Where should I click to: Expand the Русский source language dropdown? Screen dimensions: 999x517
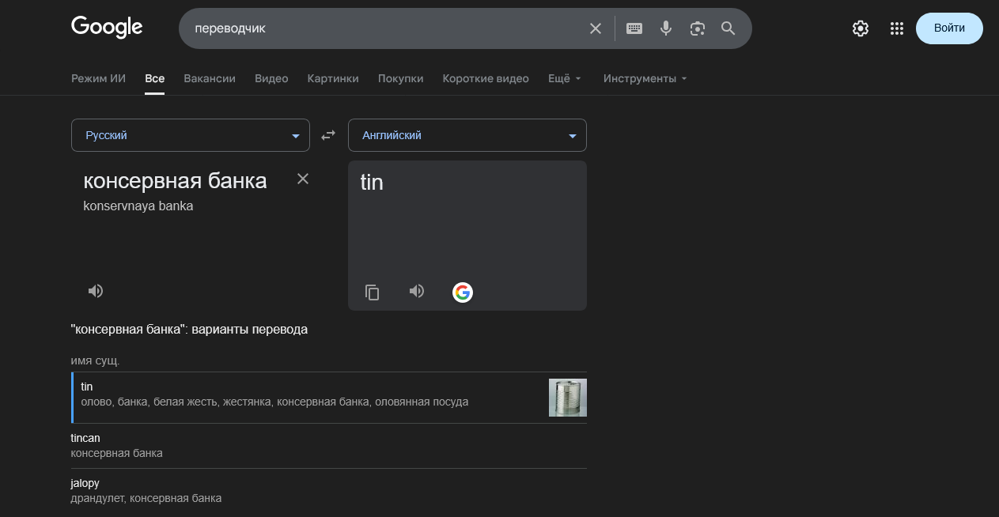point(190,135)
